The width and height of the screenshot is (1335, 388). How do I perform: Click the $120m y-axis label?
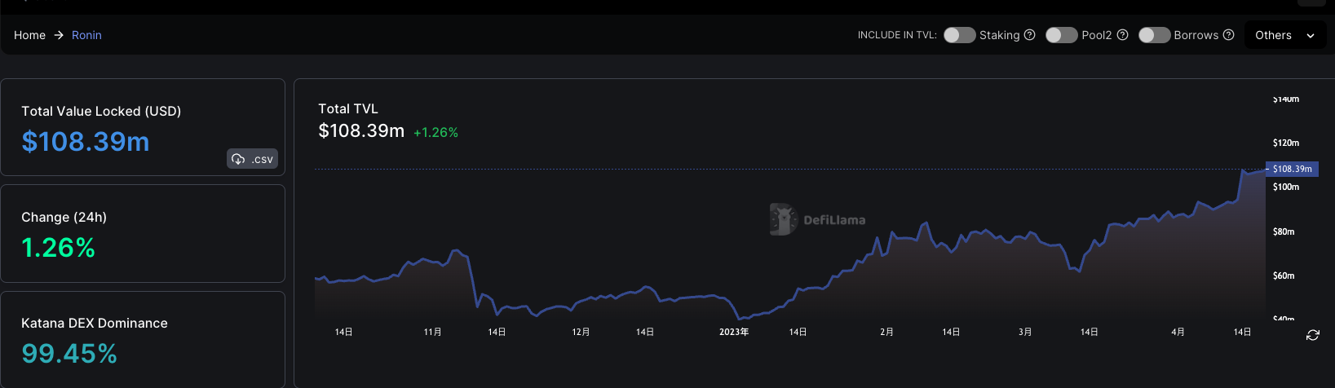[x=1286, y=143]
